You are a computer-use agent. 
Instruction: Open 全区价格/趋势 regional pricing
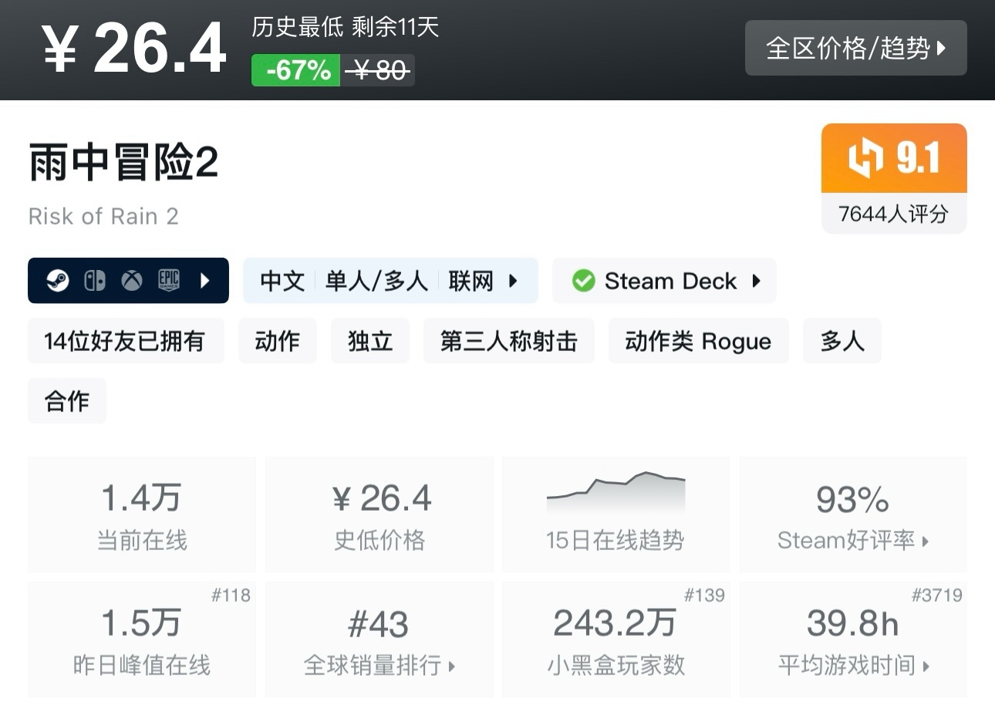click(855, 48)
